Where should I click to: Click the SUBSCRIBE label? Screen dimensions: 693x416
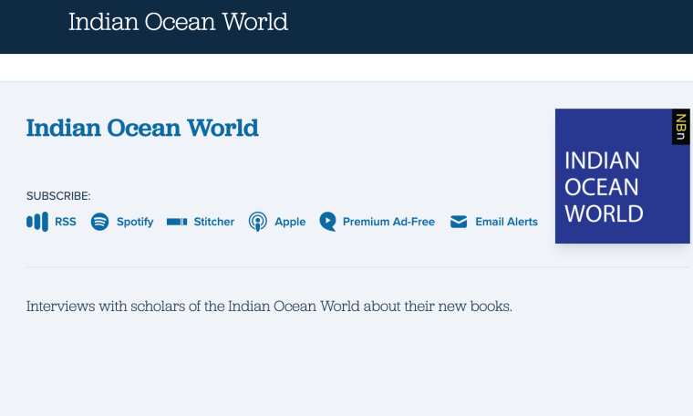pyautogui.click(x=58, y=196)
